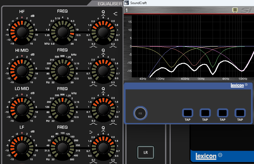The width and height of the screenshot is (254, 164).
Task: Click the 100Hz label on EQ graph
Action: 160,79
